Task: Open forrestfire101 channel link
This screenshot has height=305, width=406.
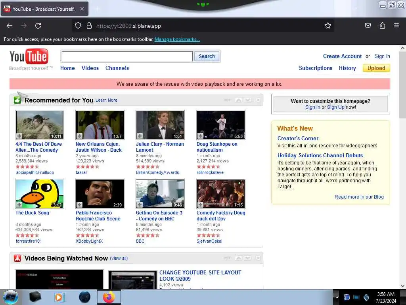Action: [x=29, y=241]
